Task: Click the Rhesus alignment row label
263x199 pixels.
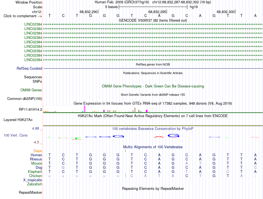Action: [36, 159]
